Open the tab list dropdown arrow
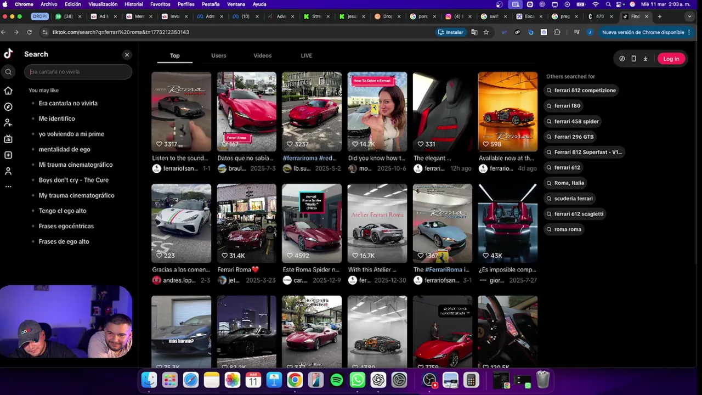Screen dimensions: 702x395 [x=689, y=16]
